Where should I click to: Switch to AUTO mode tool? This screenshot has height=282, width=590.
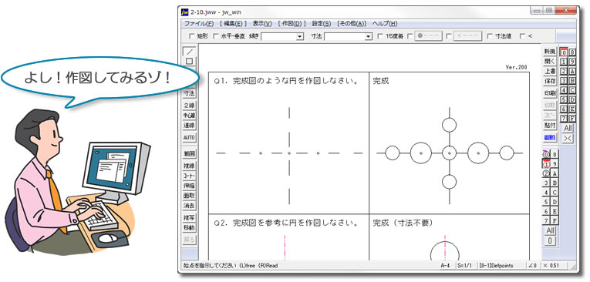[x=189, y=138]
